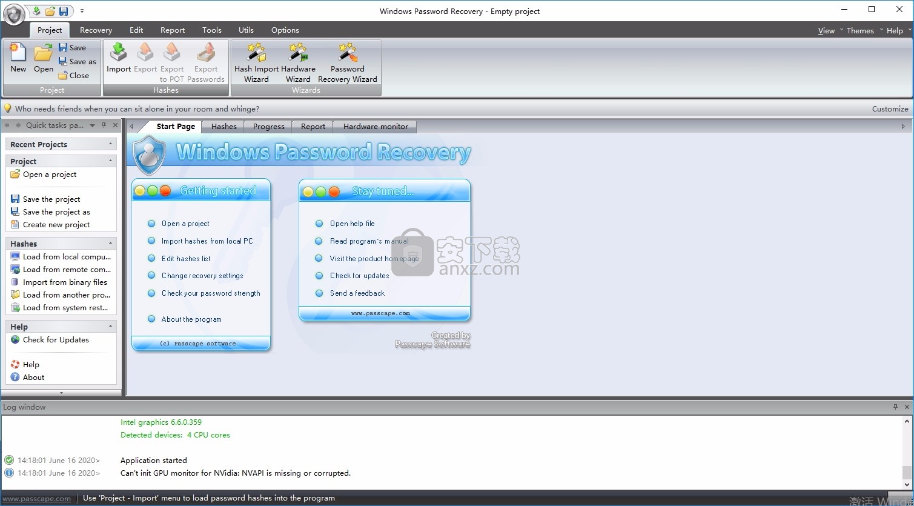The height and width of the screenshot is (506, 914).
Task: Open the Hashes document tab
Action: (x=224, y=126)
